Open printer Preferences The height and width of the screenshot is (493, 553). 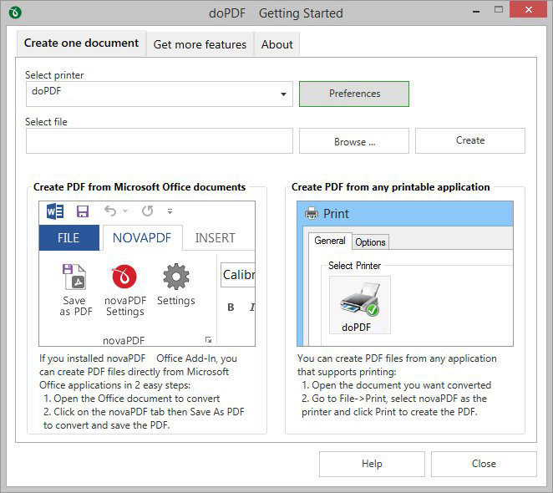(354, 94)
